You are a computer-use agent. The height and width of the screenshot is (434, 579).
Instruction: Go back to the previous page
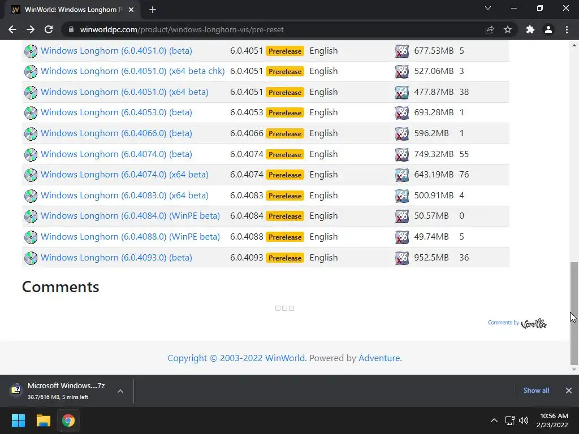point(12,29)
